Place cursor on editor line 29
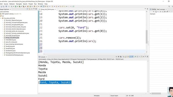 (94, 51)
